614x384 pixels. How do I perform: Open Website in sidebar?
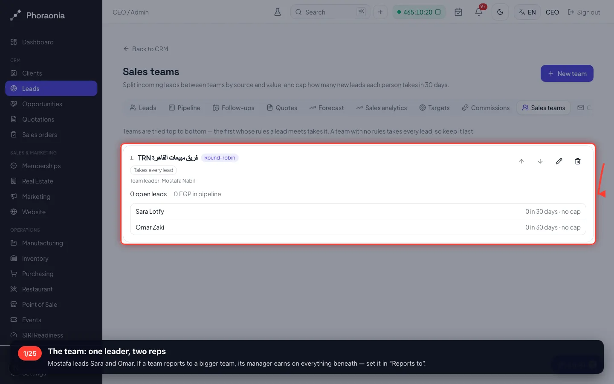pos(51,212)
